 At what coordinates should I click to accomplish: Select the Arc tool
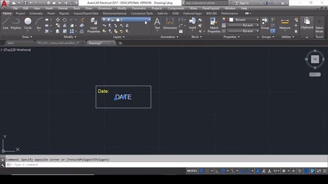(39, 24)
